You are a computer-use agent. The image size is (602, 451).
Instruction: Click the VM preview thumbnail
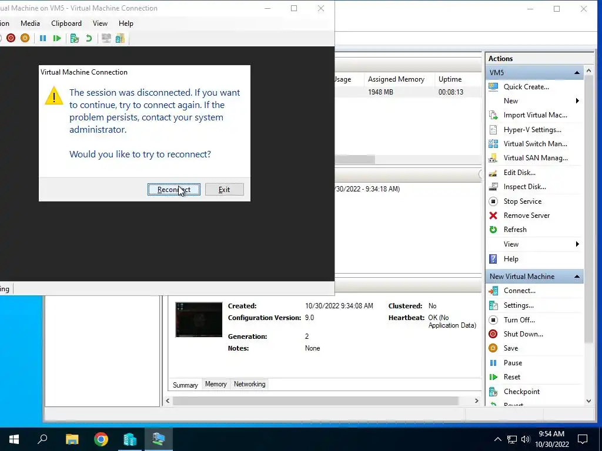click(199, 320)
